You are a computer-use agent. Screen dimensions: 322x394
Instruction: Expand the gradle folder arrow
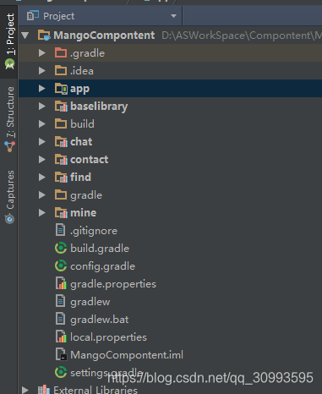(x=42, y=195)
